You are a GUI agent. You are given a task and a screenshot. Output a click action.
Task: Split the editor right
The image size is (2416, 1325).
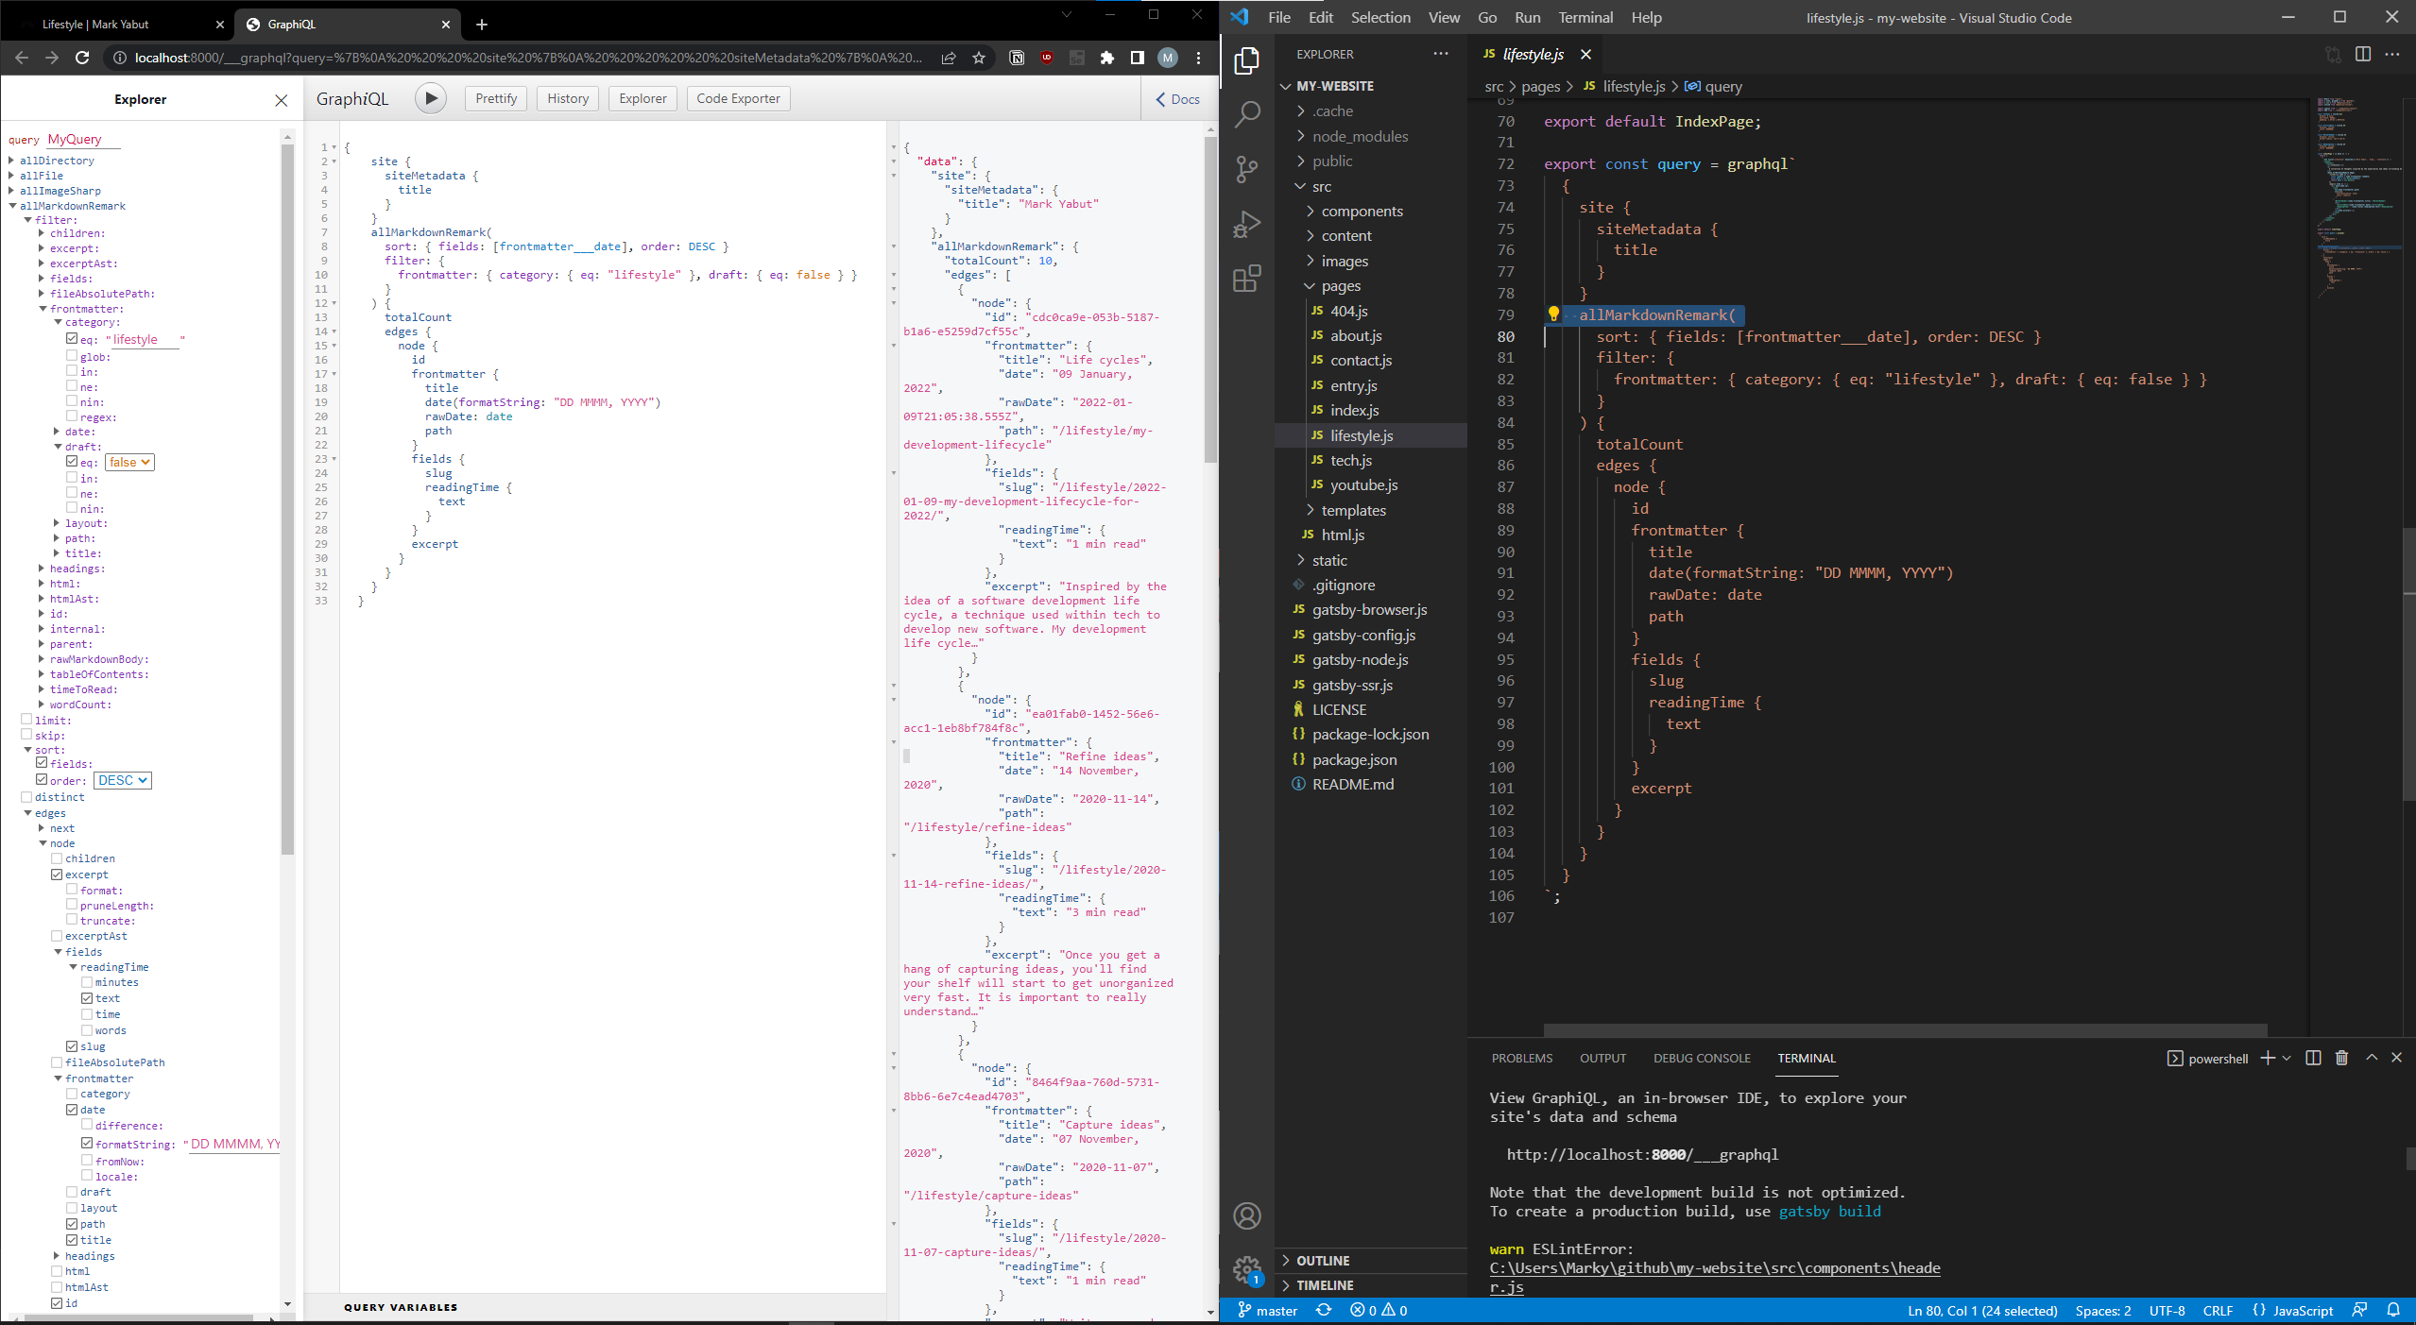[2363, 55]
